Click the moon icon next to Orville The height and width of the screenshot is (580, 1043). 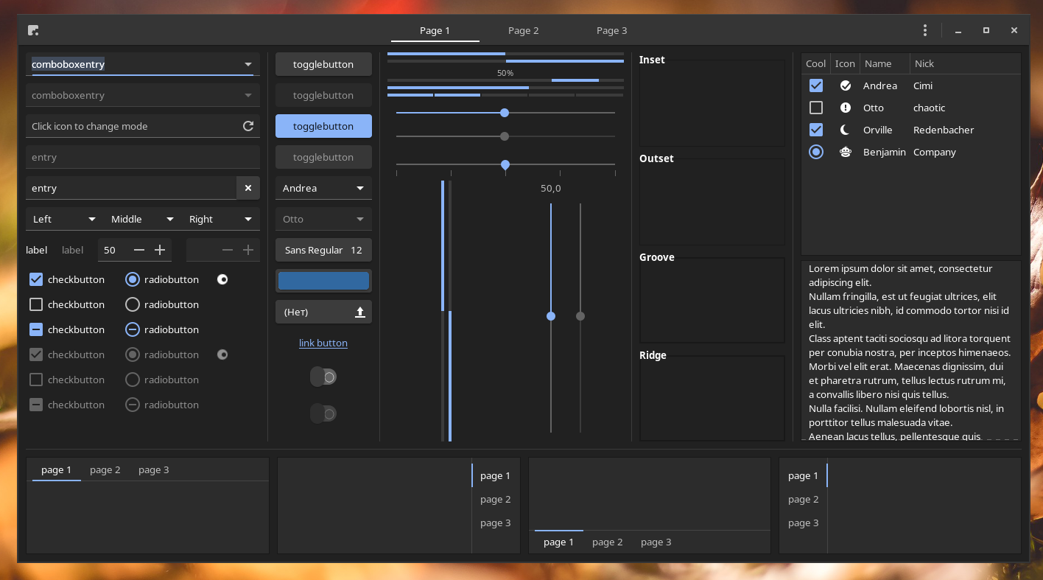pyautogui.click(x=845, y=130)
